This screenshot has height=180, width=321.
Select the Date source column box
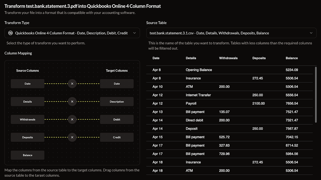tap(28, 84)
